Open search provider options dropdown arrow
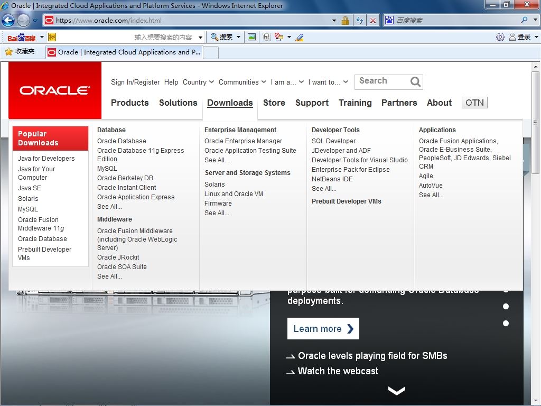The height and width of the screenshot is (406, 541). click(x=536, y=20)
